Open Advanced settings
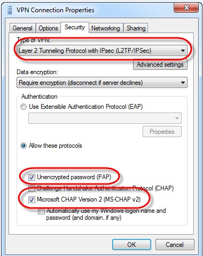The height and width of the screenshot is (256, 203). [160, 65]
